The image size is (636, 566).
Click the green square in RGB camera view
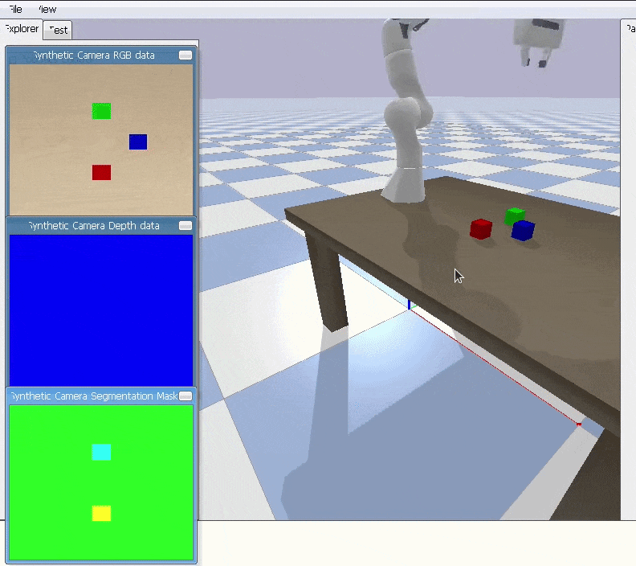pos(101,111)
